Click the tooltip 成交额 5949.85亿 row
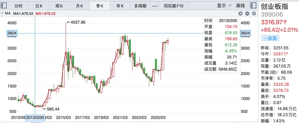 click(221, 69)
